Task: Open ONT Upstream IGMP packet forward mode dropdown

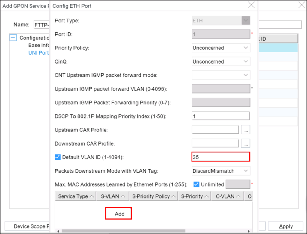Action: (246, 75)
